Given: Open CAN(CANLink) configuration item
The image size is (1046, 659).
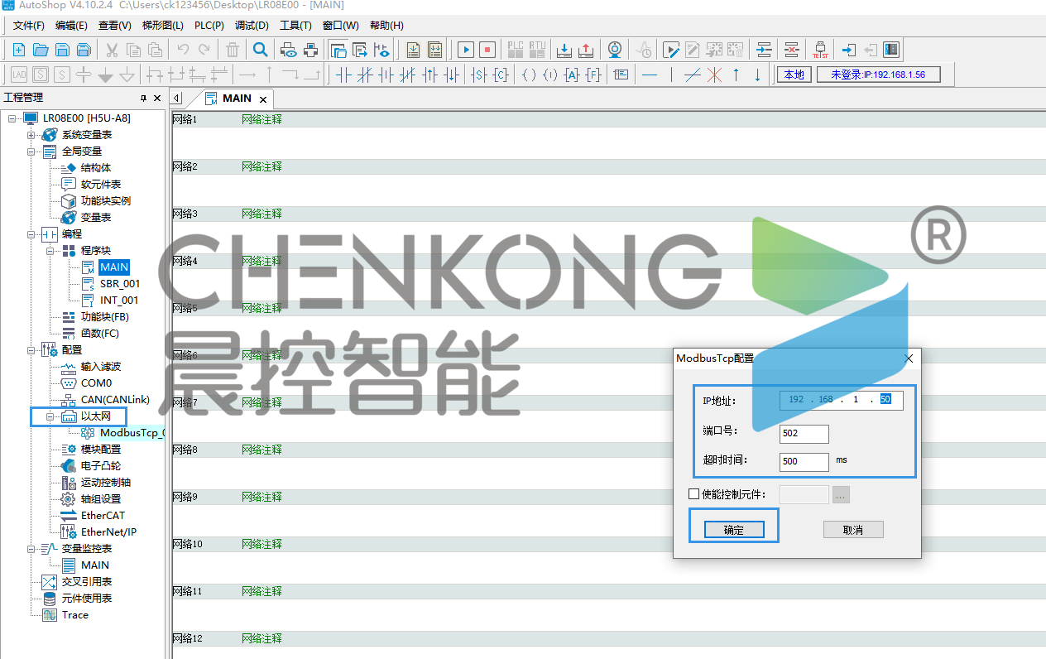Looking at the screenshot, I should (115, 400).
